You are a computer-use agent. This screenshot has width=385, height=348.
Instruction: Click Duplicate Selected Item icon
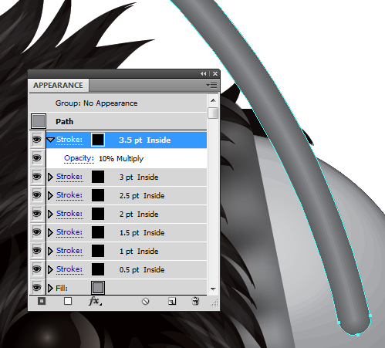[172, 301]
